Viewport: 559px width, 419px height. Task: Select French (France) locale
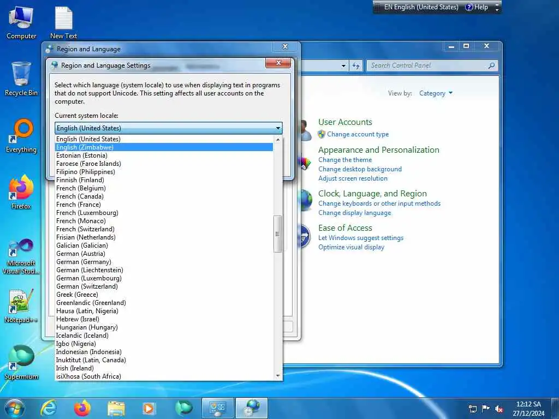(164, 205)
